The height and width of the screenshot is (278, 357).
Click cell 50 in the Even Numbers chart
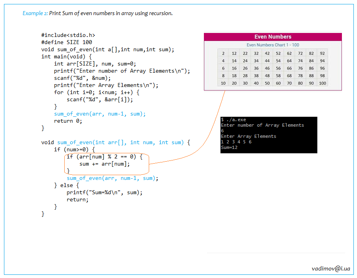click(267, 83)
